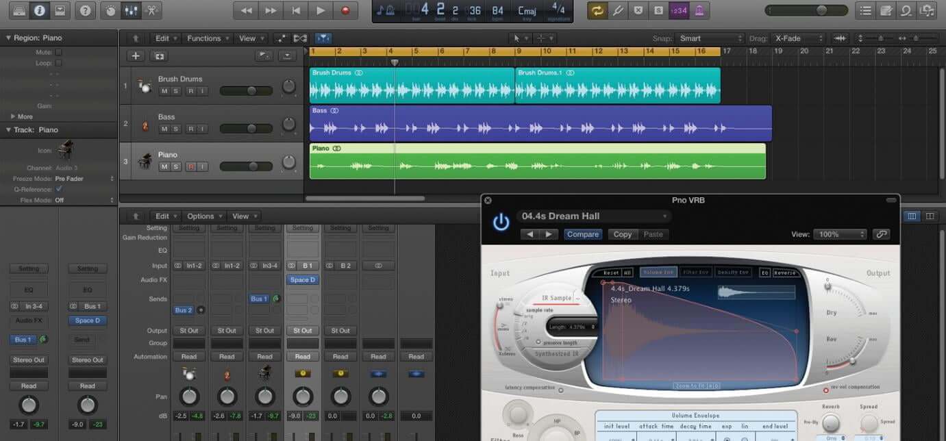The width and height of the screenshot is (946, 441).
Task: Click the add track plus button
Action: [x=136, y=56]
